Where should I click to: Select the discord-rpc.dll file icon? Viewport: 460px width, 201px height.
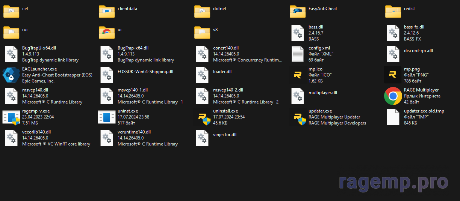point(393,54)
